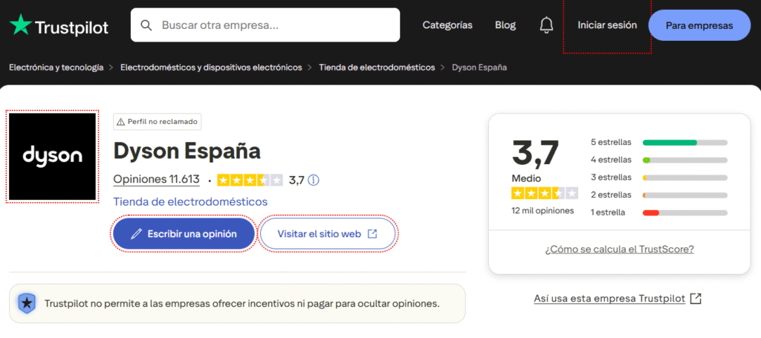Open the Categorías menu
The height and width of the screenshot is (338, 761).
447,25
